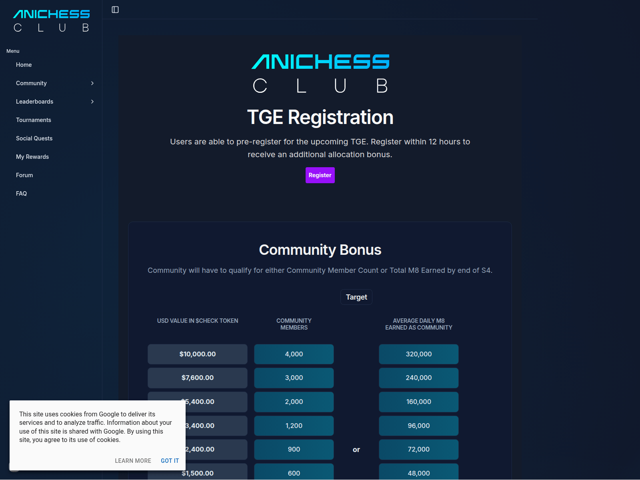640x480 pixels.
Task: Select the 72,000 M8 earned cell
Action: (419, 450)
